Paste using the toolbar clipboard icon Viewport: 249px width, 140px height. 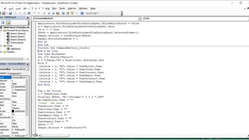[25, 13]
